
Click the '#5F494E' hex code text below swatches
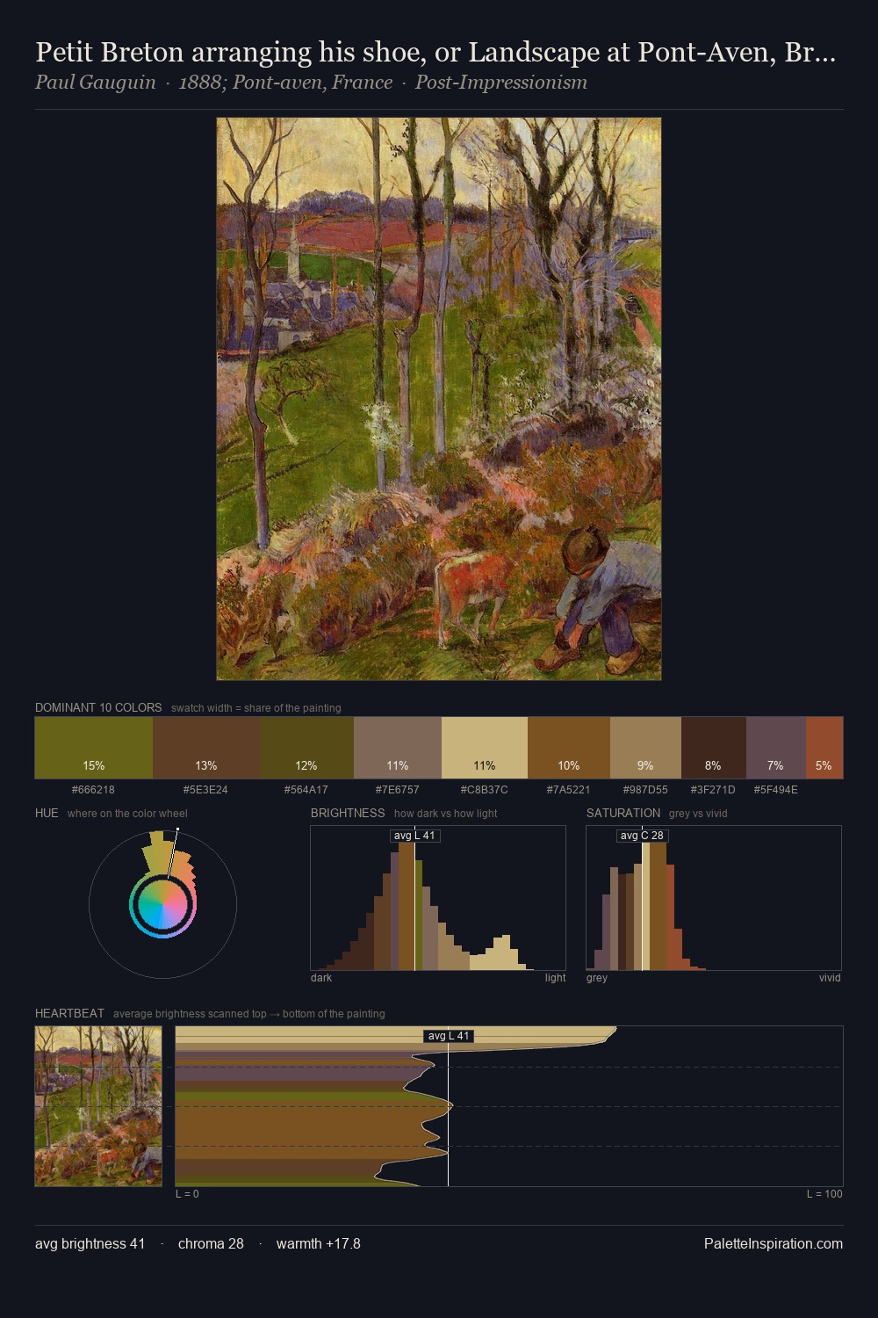click(776, 789)
